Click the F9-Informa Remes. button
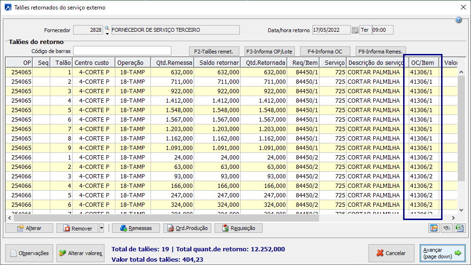 coord(380,51)
